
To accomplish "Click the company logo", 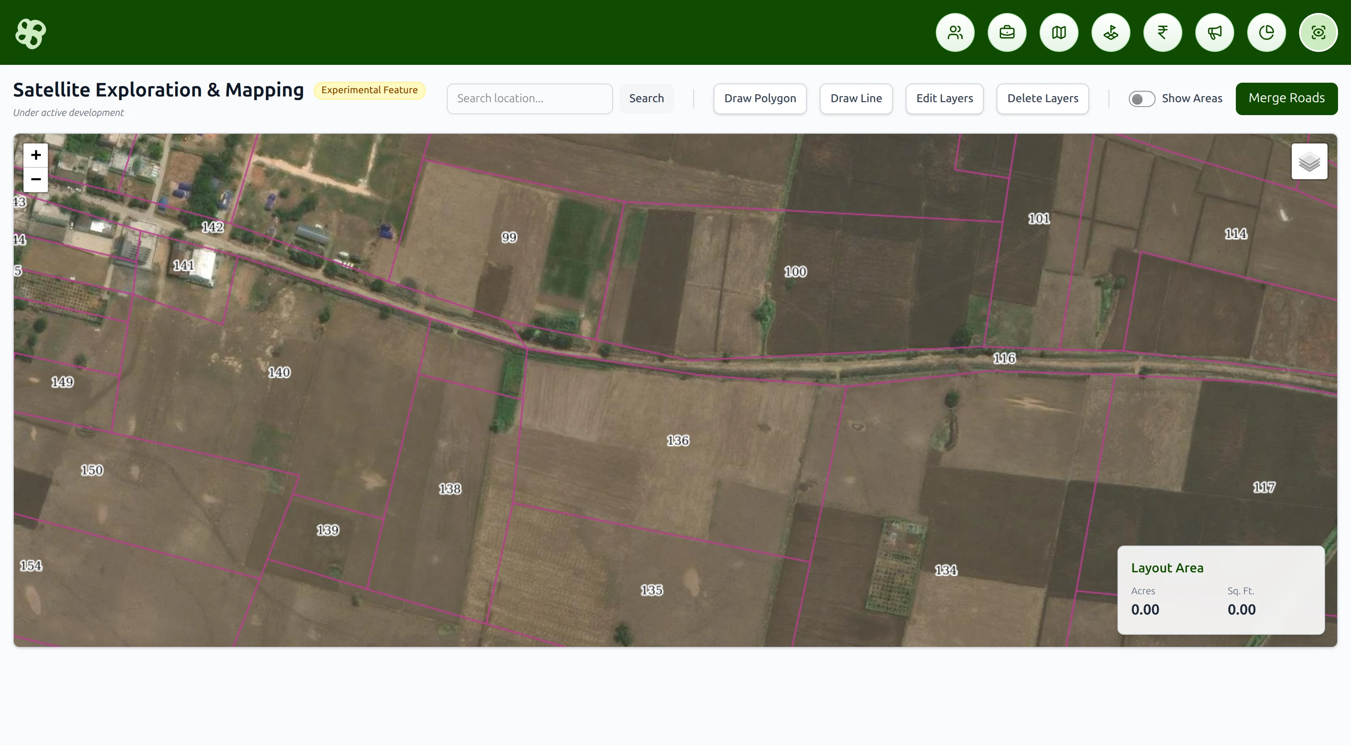I will (x=30, y=33).
